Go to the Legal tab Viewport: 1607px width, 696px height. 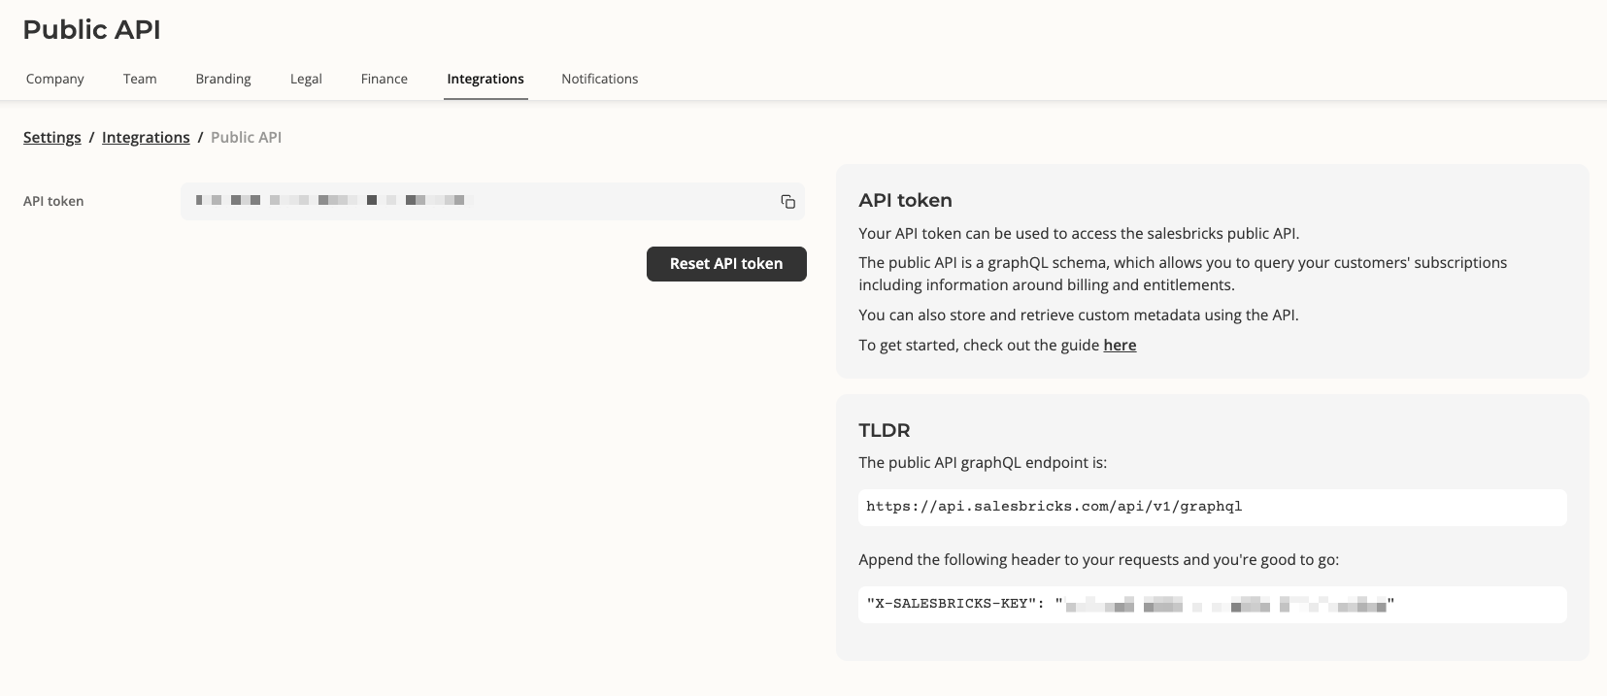pos(306,79)
